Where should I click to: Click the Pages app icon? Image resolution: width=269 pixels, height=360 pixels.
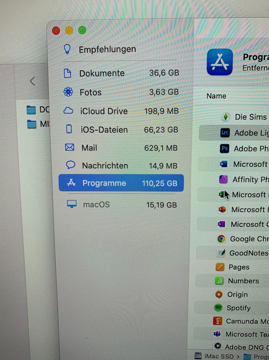(220, 267)
